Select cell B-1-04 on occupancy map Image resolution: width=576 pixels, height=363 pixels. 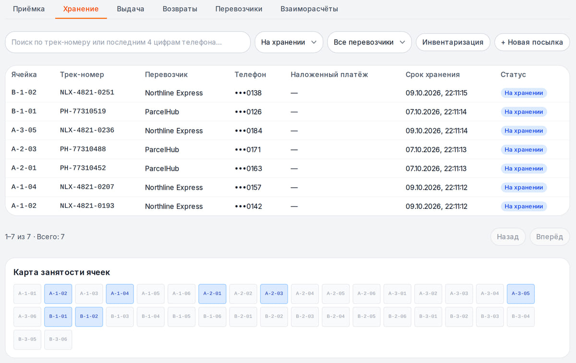click(151, 317)
